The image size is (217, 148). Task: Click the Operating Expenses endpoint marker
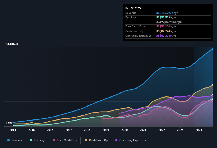click(213, 95)
